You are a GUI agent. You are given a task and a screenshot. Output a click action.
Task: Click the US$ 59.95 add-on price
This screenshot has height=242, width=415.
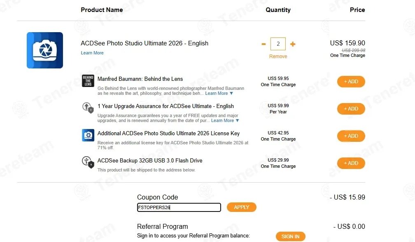click(278, 78)
